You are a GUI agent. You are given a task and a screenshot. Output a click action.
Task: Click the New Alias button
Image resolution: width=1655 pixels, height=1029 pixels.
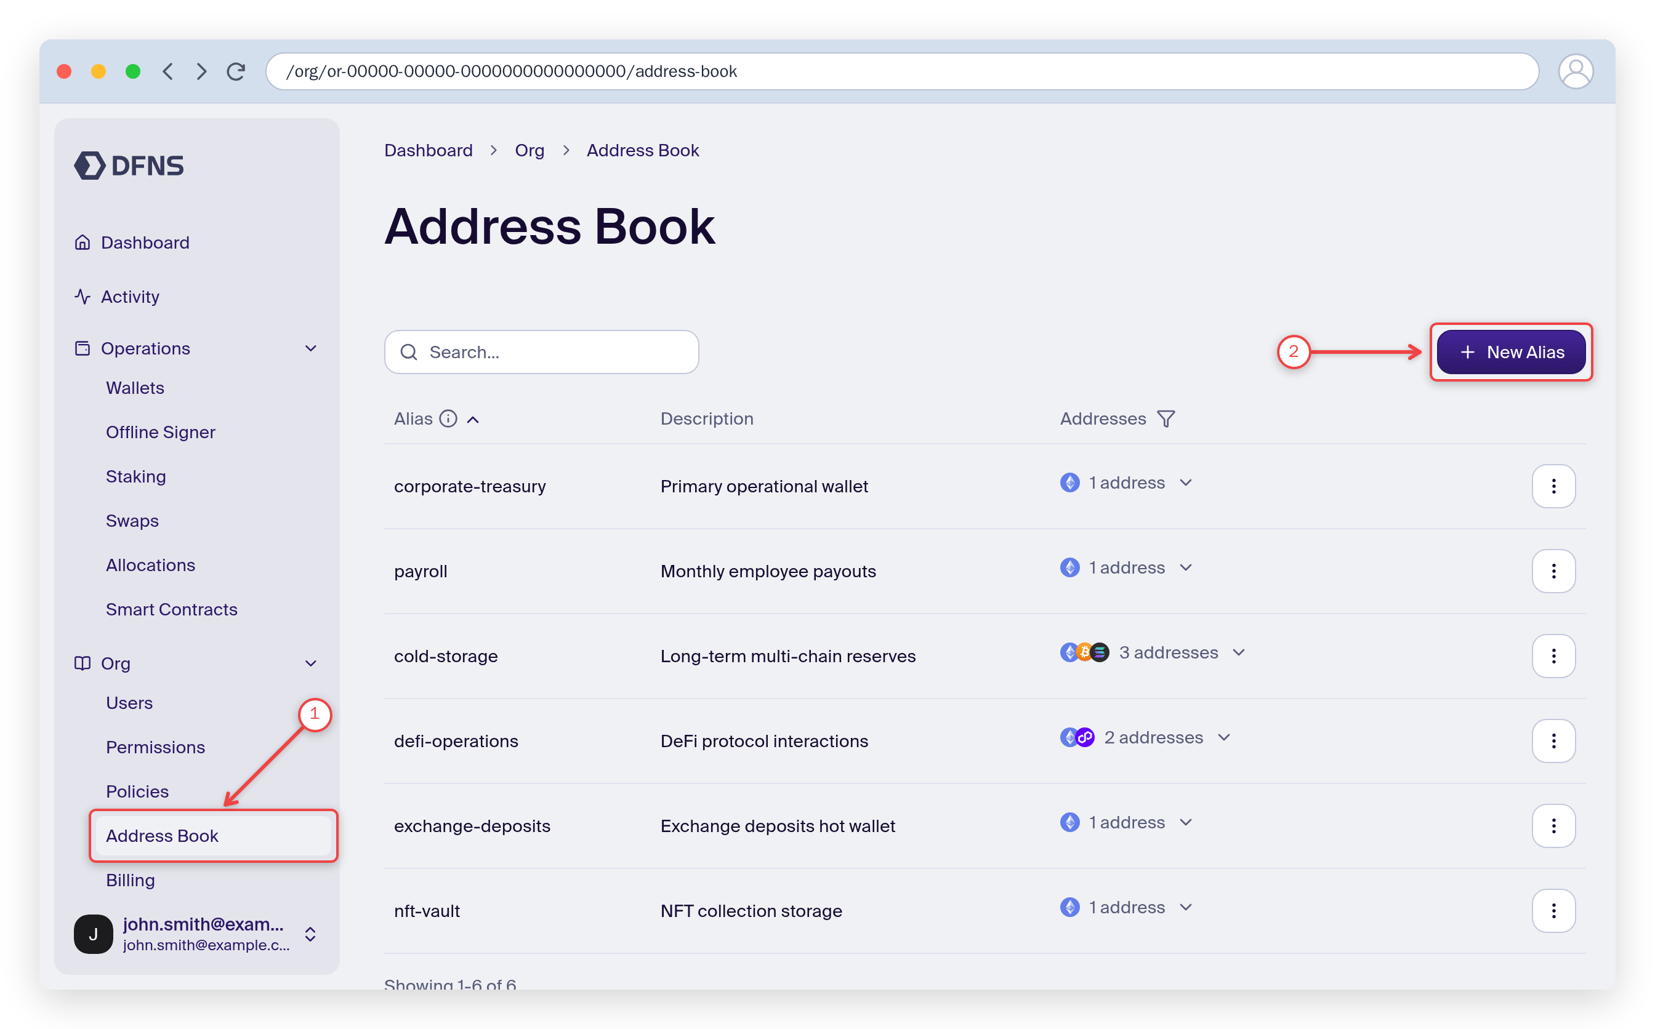pos(1511,352)
